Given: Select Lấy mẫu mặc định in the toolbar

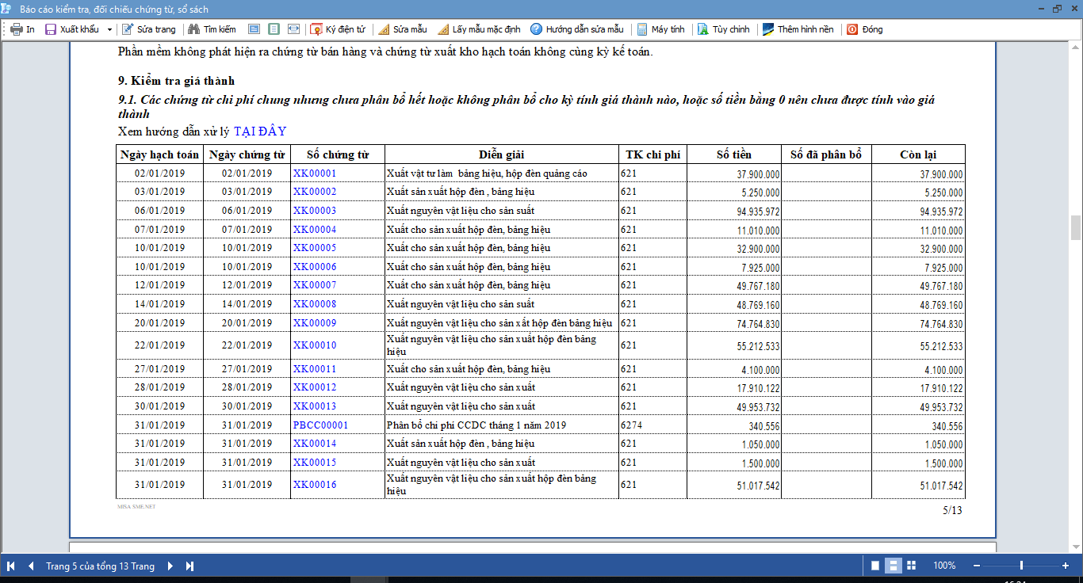Looking at the screenshot, I should pyautogui.click(x=485, y=29).
